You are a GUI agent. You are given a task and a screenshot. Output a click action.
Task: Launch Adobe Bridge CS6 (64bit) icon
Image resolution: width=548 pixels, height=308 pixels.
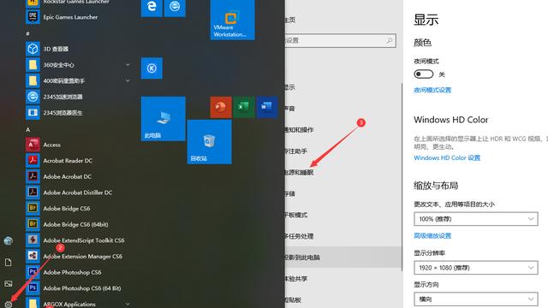pos(33,224)
